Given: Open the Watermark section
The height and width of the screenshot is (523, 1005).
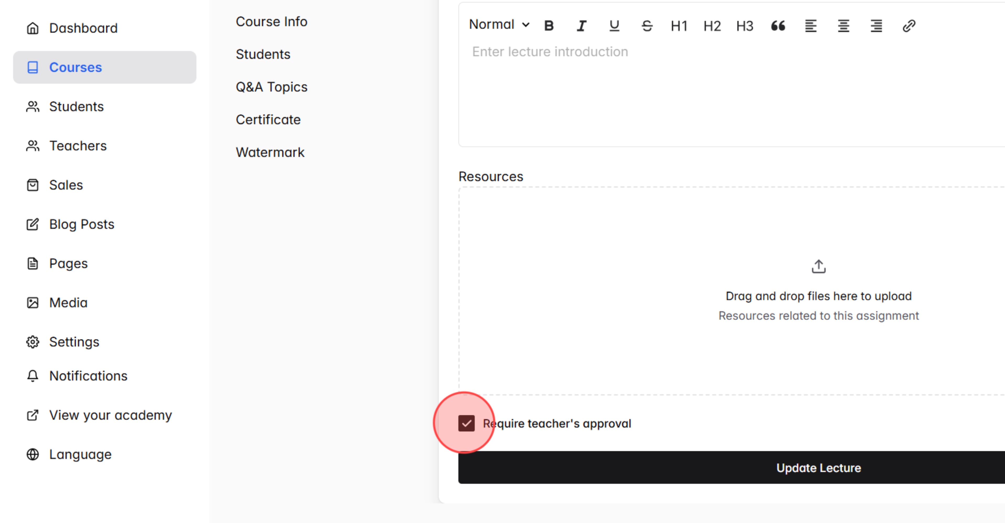Looking at the screenshot, I should [x=270, y=152].
